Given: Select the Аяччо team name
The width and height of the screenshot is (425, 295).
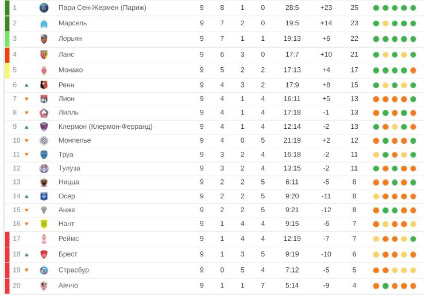Looking at the screenshot, I should 68,285.
